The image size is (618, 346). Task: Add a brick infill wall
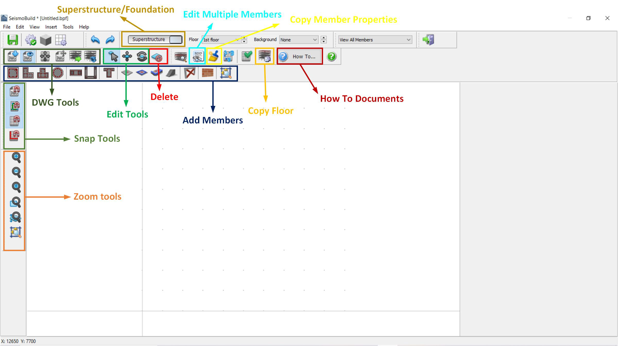208,73
